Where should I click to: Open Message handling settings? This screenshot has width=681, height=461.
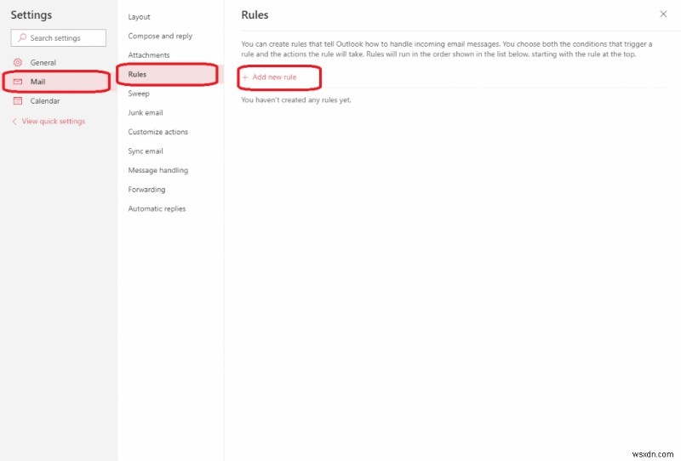tap(158, 170)
